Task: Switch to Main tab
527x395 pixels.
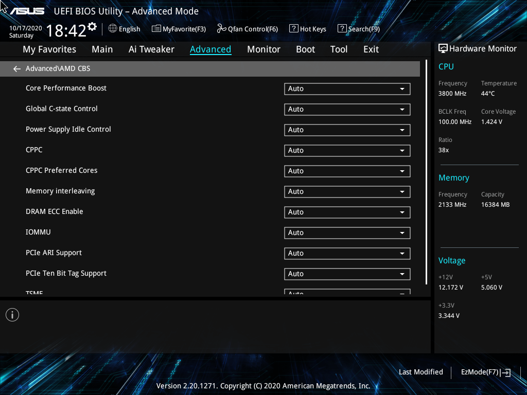Action: pyautogui.click(x=102, y=49)
